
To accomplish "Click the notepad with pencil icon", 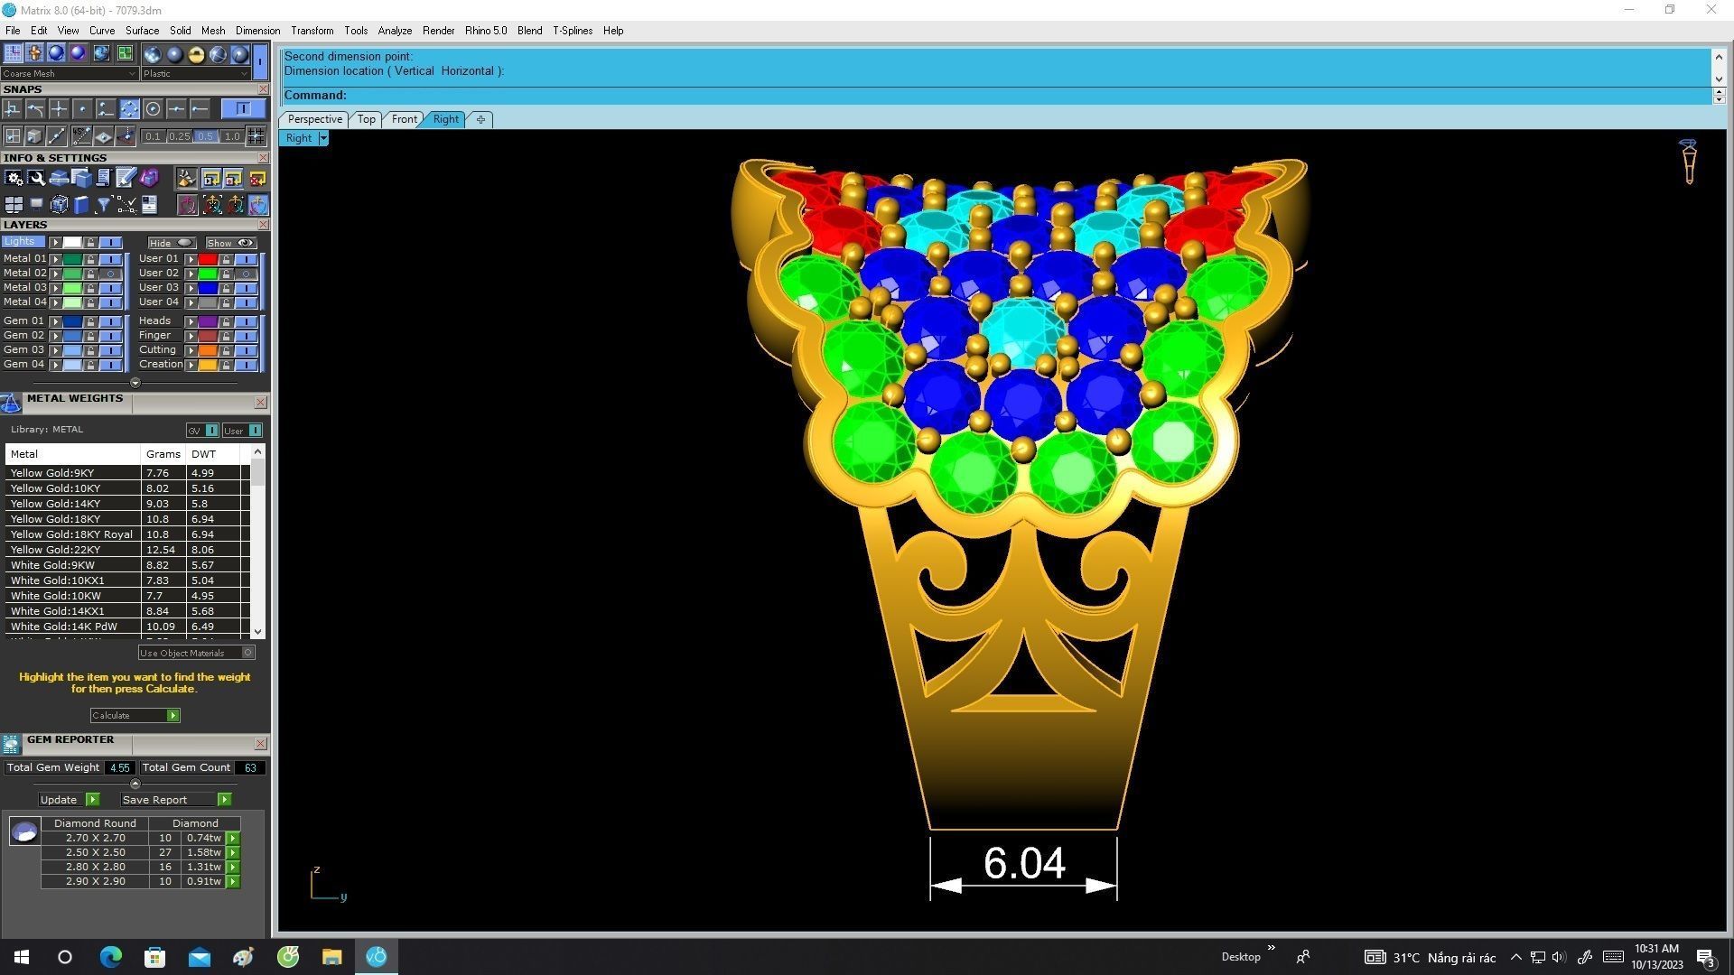I will 126,178.
